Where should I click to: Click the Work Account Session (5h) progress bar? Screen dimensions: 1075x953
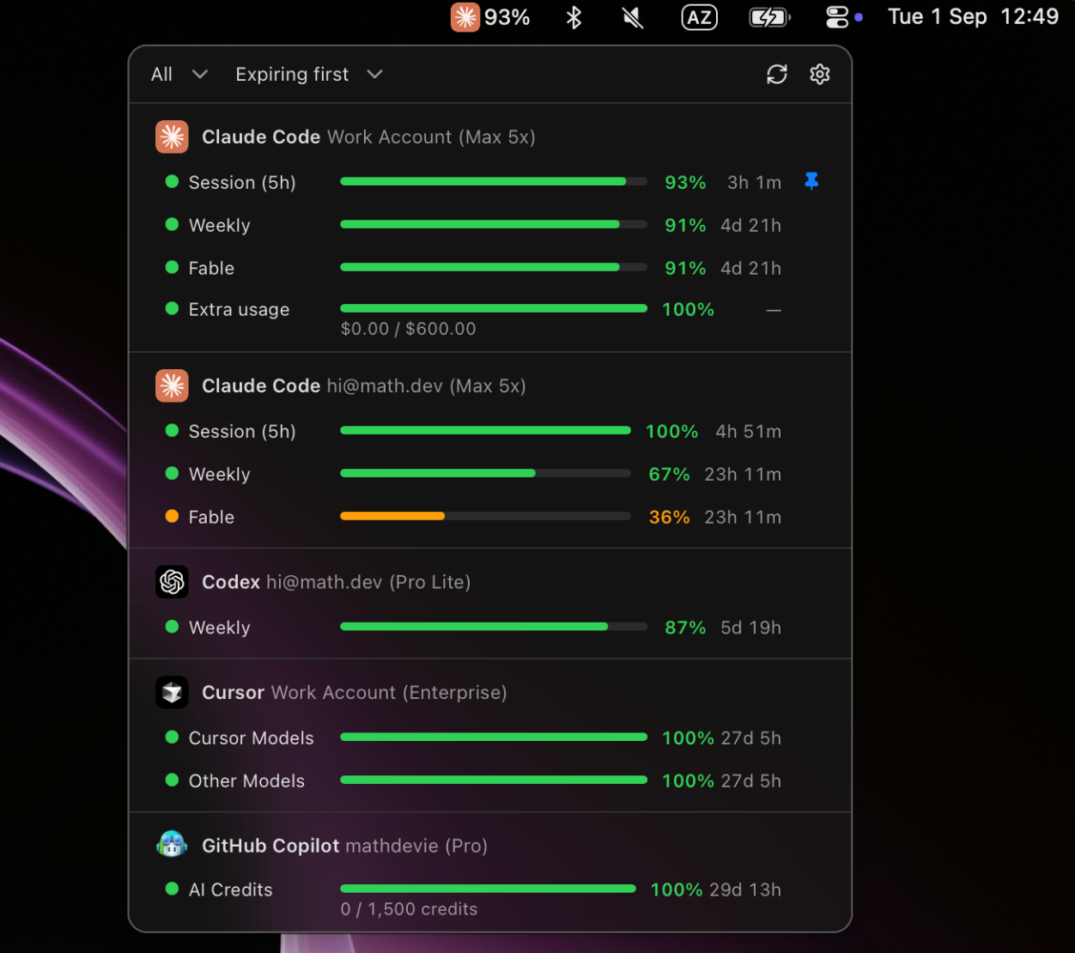click(x=494, y=181)
